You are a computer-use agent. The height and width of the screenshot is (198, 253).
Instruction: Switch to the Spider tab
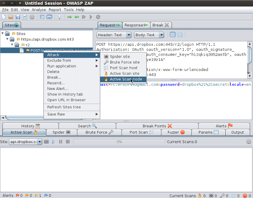(x=62, y=132)
